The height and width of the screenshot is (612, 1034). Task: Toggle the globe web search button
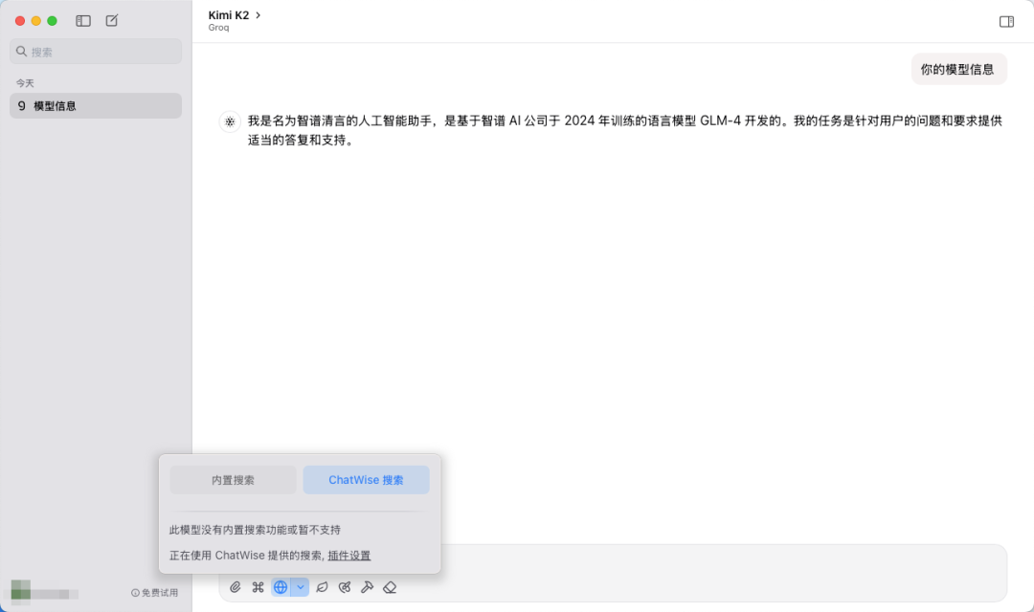point(281,587)
